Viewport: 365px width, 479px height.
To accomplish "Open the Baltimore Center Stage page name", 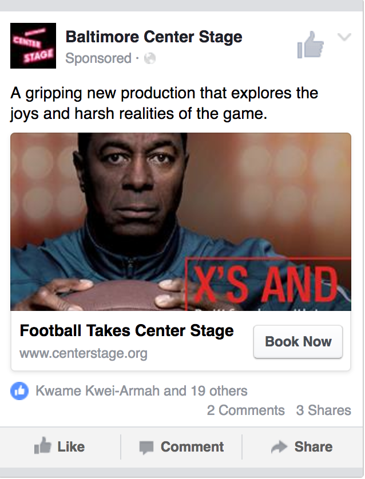I will (154, 37).
